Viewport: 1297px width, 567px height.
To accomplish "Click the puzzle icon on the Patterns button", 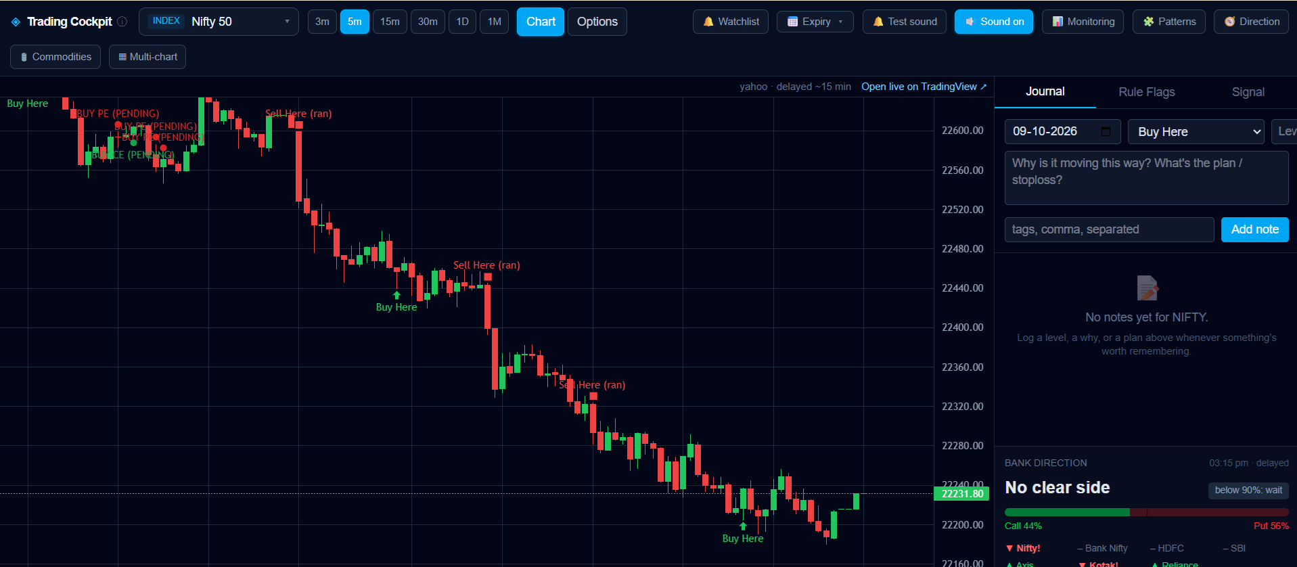I will [1148, 22].
